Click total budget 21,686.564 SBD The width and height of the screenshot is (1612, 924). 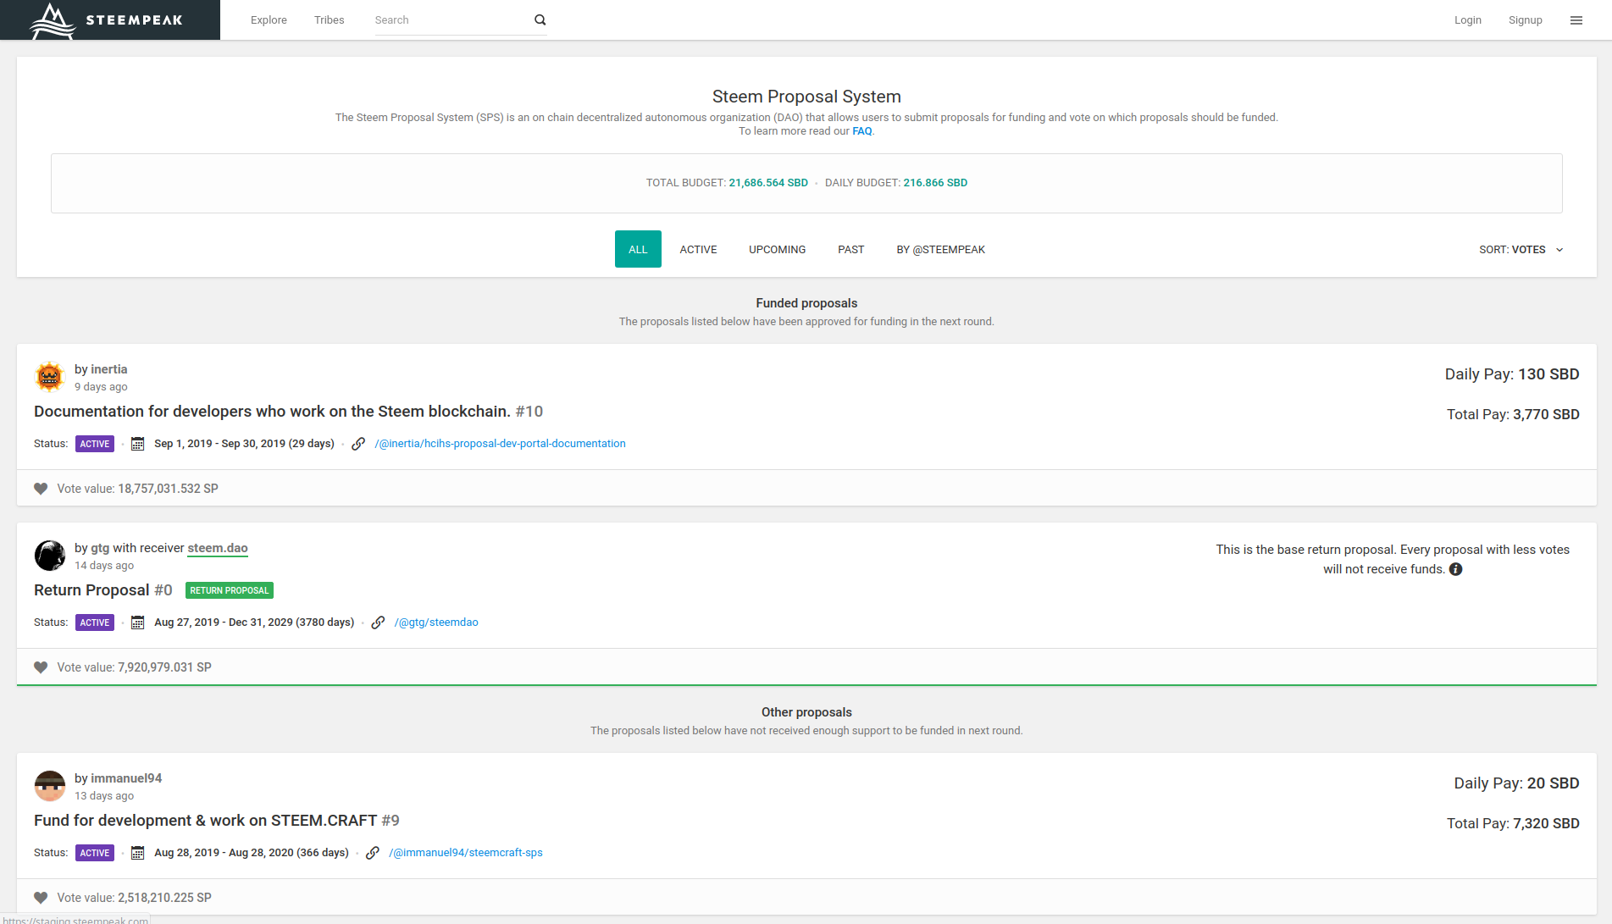(x=767, y=183)
